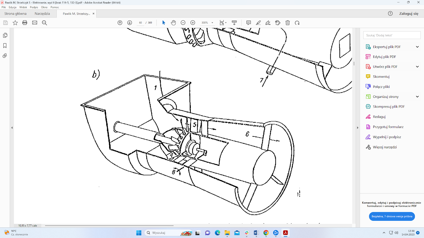The height and width of the screenshot is (238, 424).
Task: Click the Zaloguj się button
Action: (408, 14)
